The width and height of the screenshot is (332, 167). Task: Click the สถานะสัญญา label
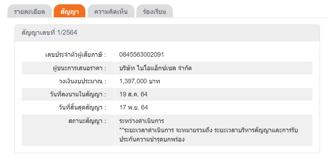click(x=87, y=121)
